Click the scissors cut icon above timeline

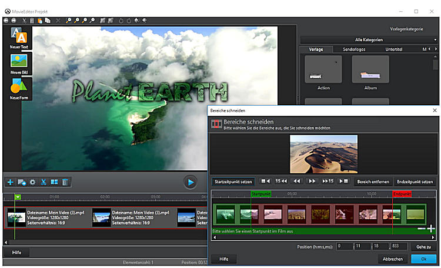(43, 182)
